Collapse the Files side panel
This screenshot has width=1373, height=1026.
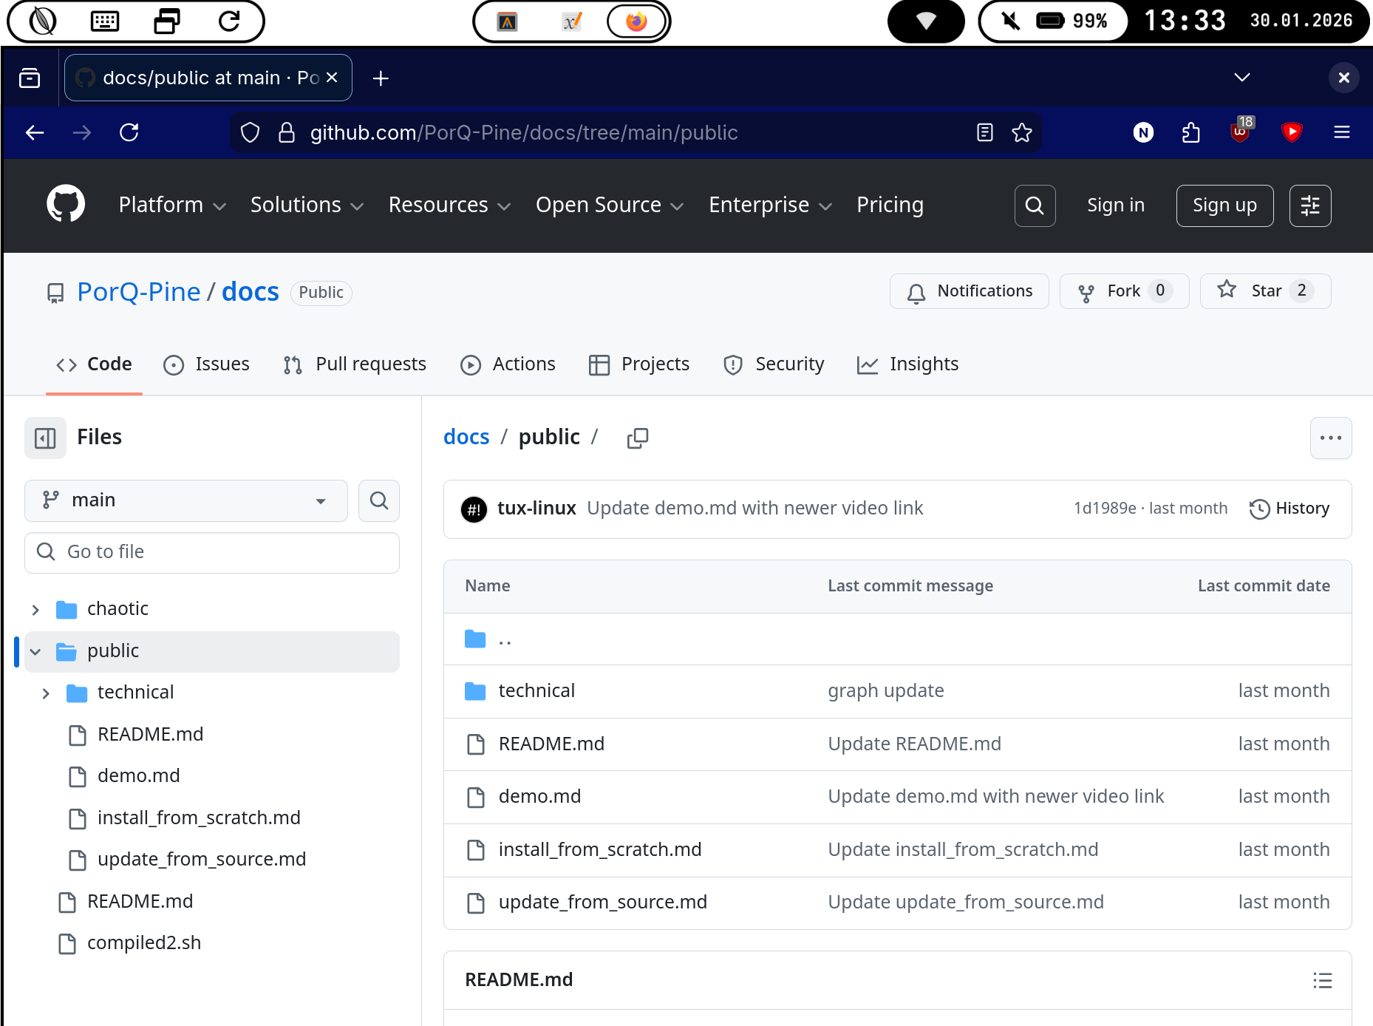pos(45,438)
